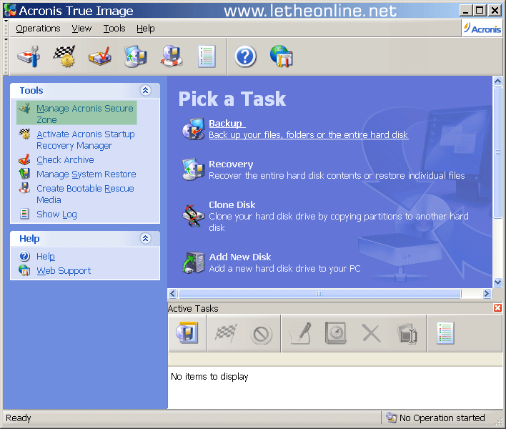Click sidebar icon beside Show Log
The width and height of the screenshot is (506, 429).
(x=24, y=214)
